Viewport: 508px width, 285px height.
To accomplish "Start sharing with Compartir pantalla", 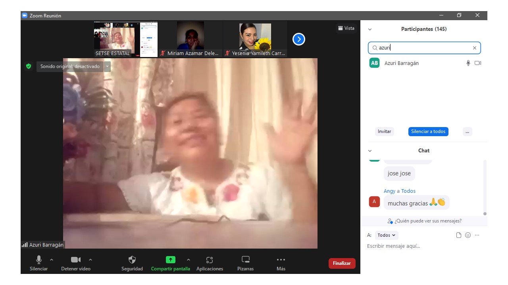I will coord(170,263).
